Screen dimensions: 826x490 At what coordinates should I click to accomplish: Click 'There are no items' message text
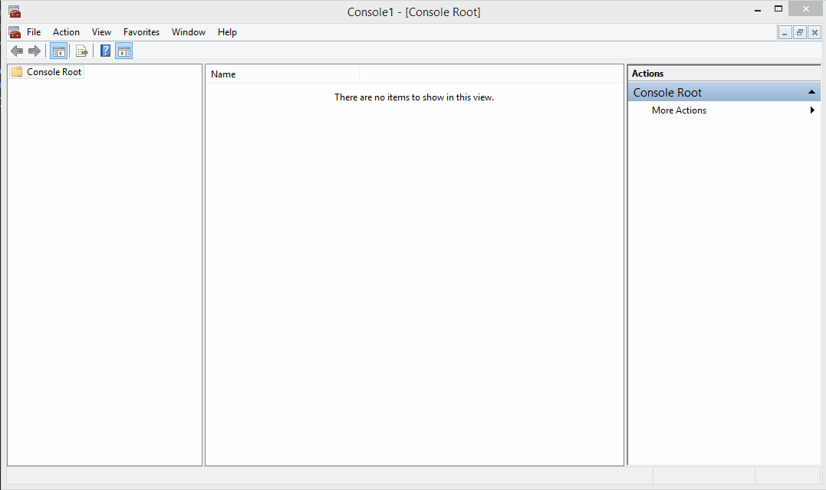pos(414,97)
